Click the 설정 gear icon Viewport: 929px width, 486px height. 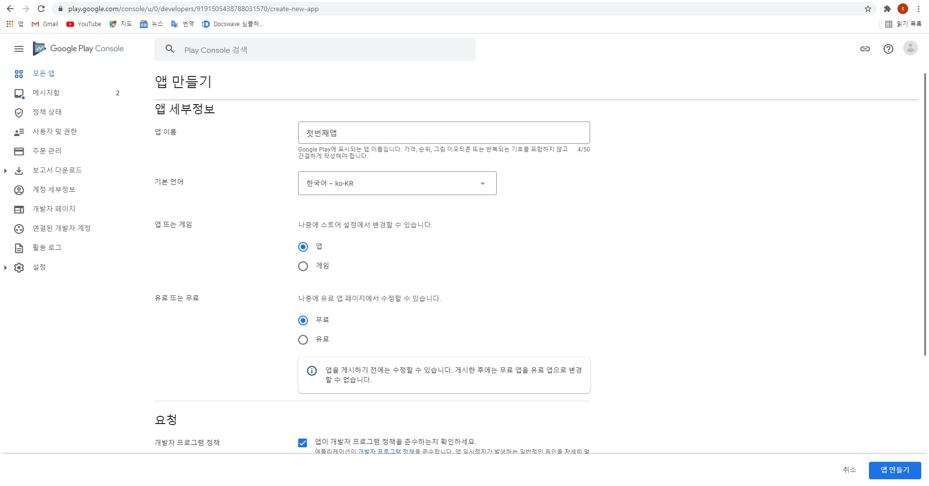[19, 268]
